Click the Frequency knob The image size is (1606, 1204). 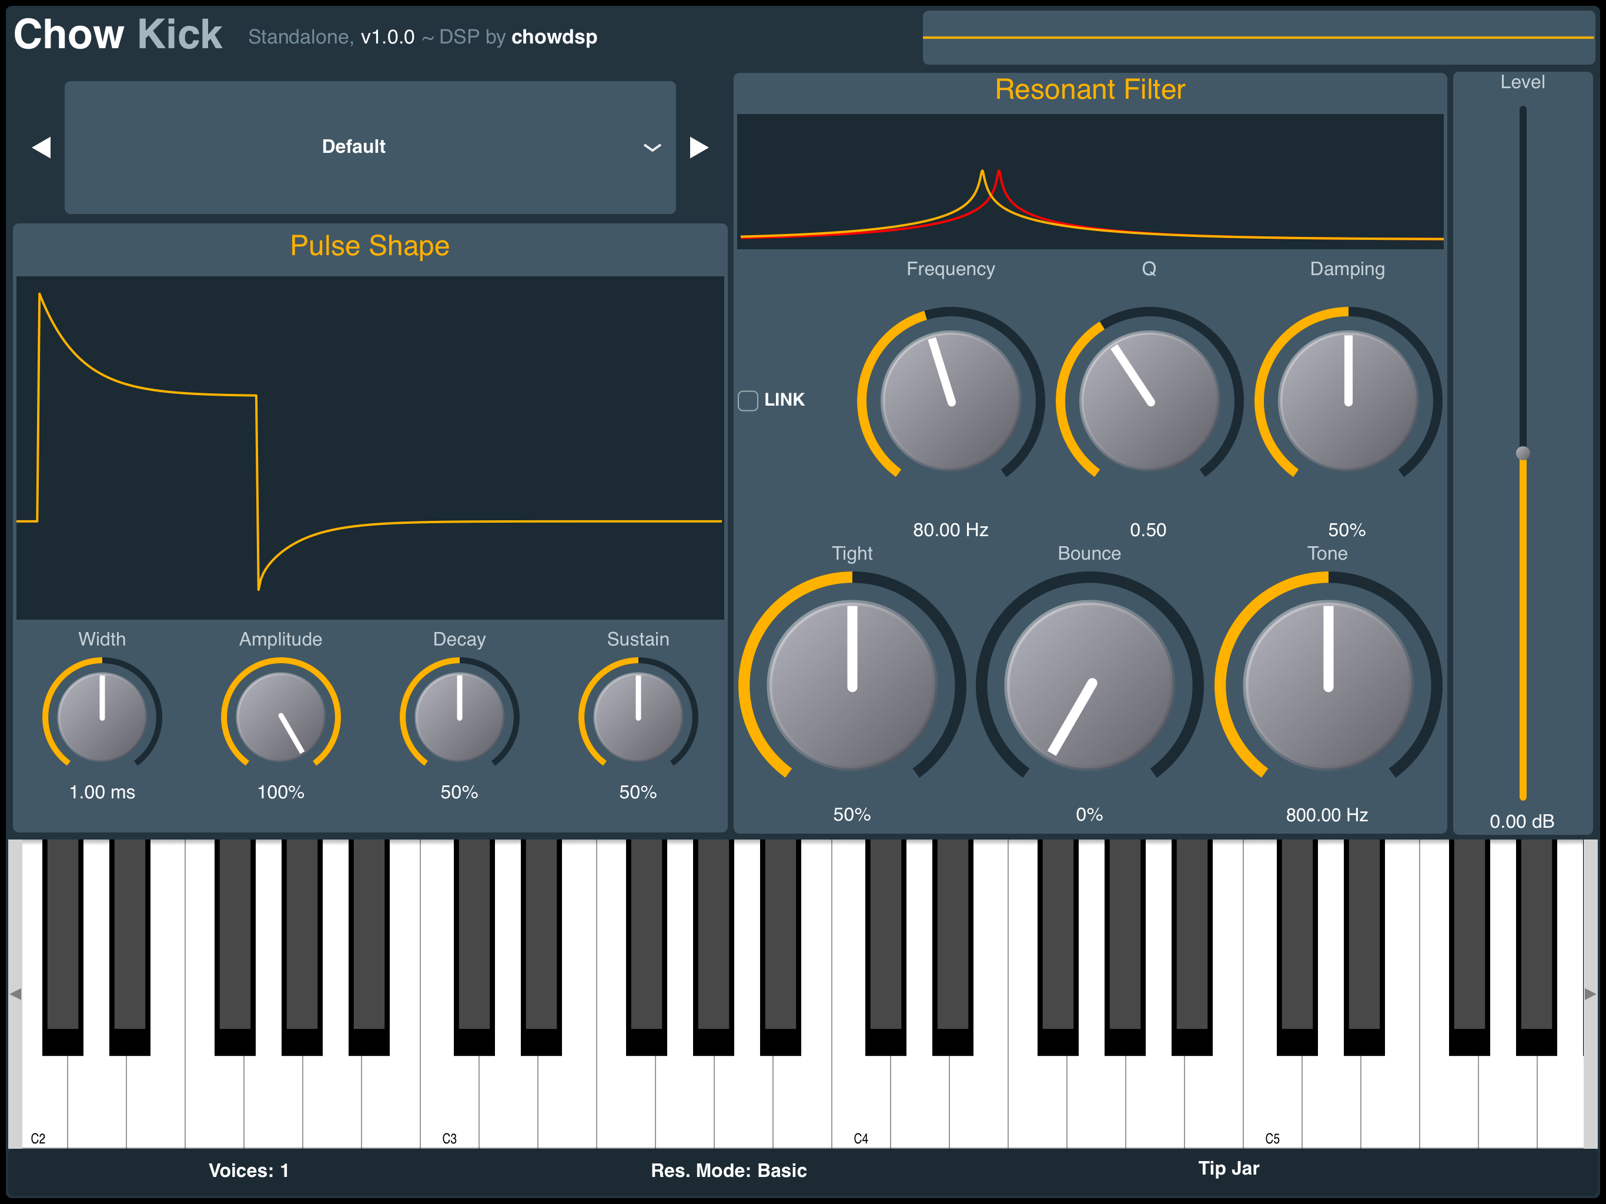(x=951, y=400)
